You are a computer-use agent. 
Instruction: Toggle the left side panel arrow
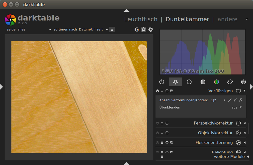click(1, 87)
